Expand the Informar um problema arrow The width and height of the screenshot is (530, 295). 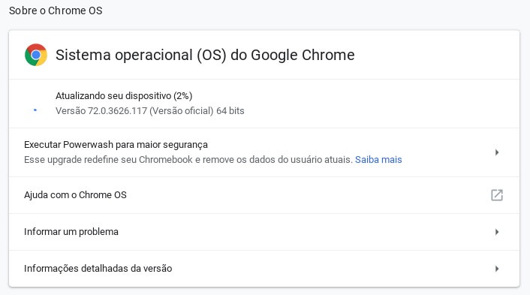click(497, 232)
